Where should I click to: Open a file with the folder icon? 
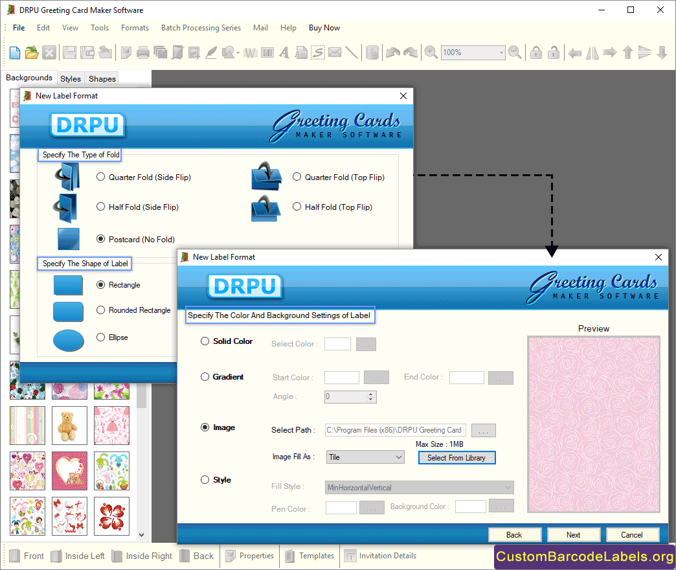point(32,52)
